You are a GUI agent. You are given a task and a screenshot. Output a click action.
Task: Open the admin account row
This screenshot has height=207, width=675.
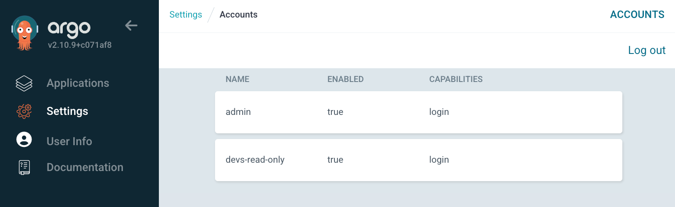[x=418, y=112]
